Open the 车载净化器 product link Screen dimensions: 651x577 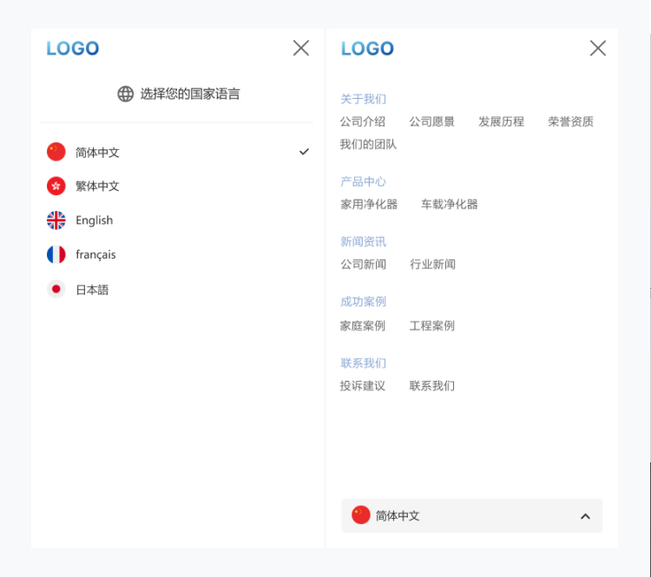click(x=449, y=204)
